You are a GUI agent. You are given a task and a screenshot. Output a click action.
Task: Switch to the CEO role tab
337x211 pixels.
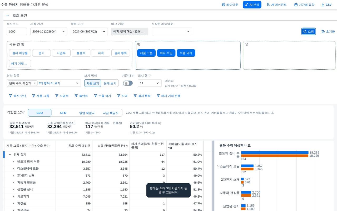tap(39, 113)
